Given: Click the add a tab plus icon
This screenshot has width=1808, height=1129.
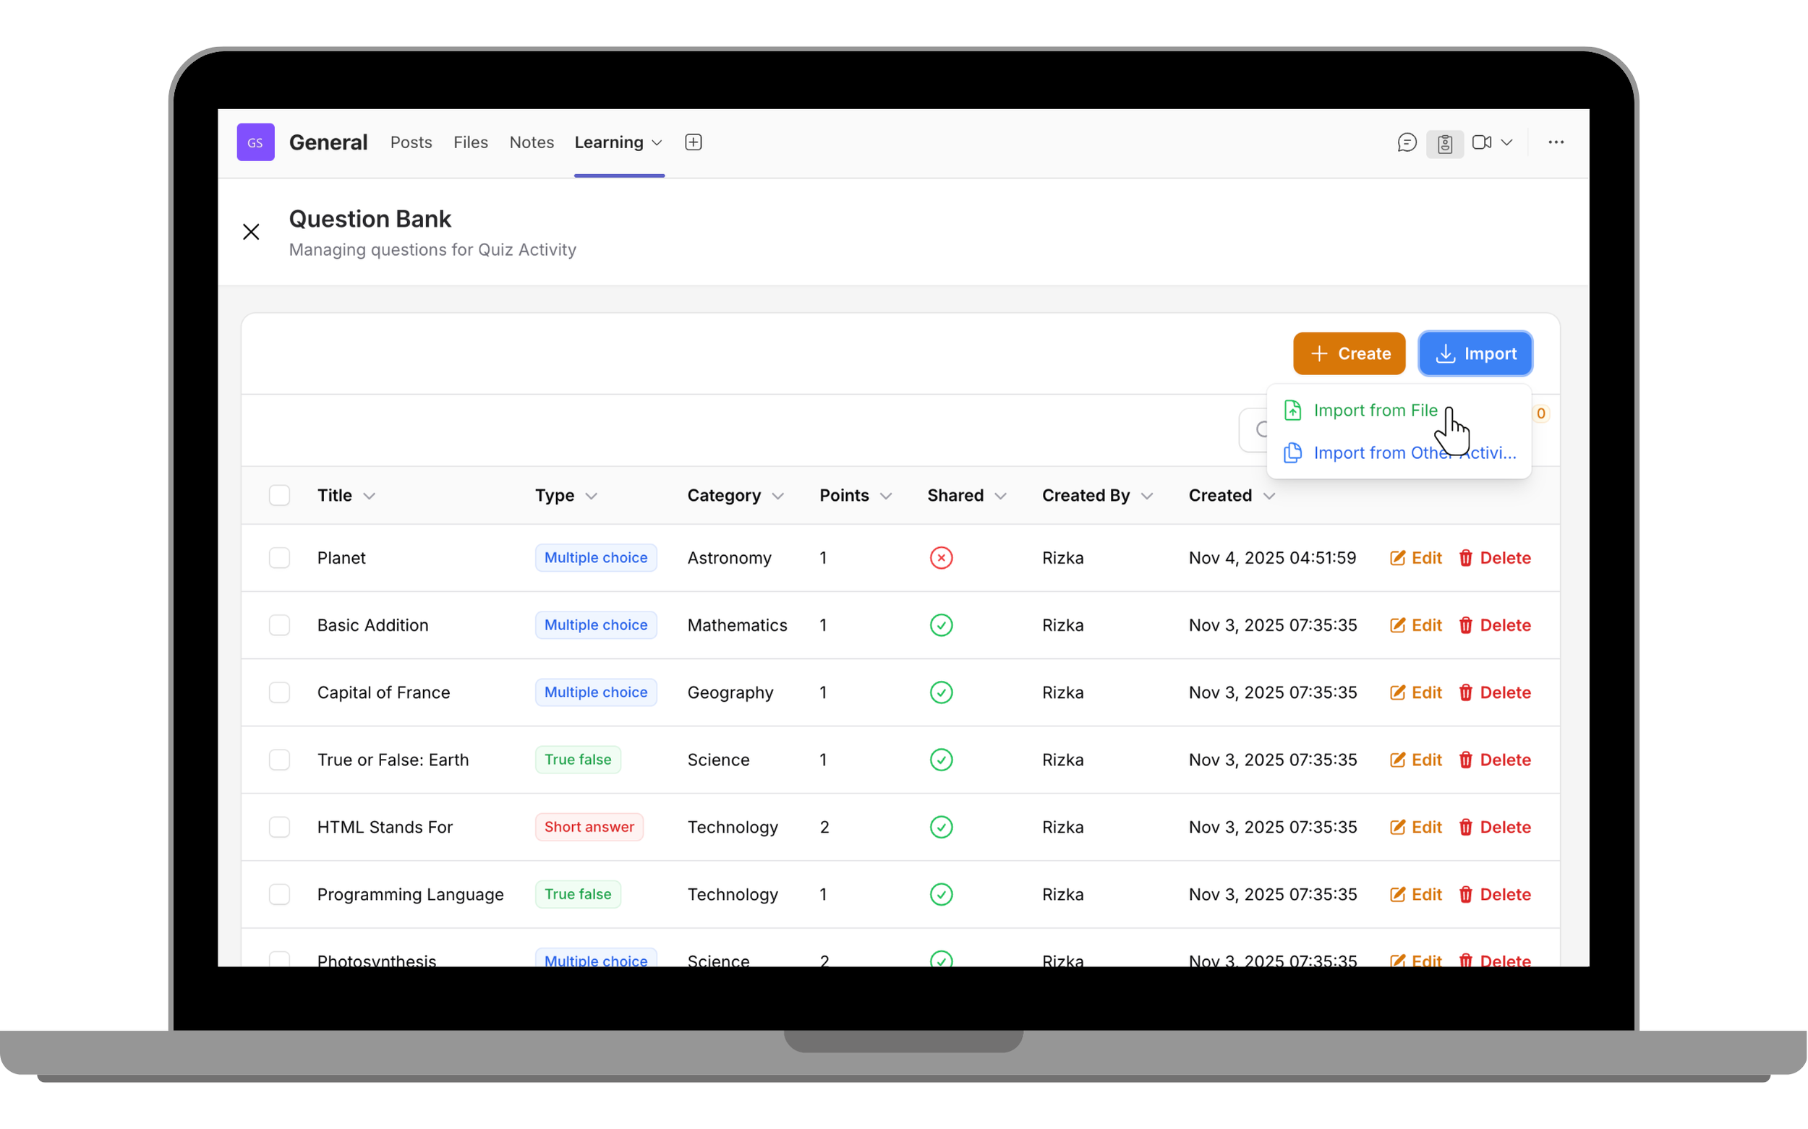Looking at the screenshot, I should pos(693,142).
